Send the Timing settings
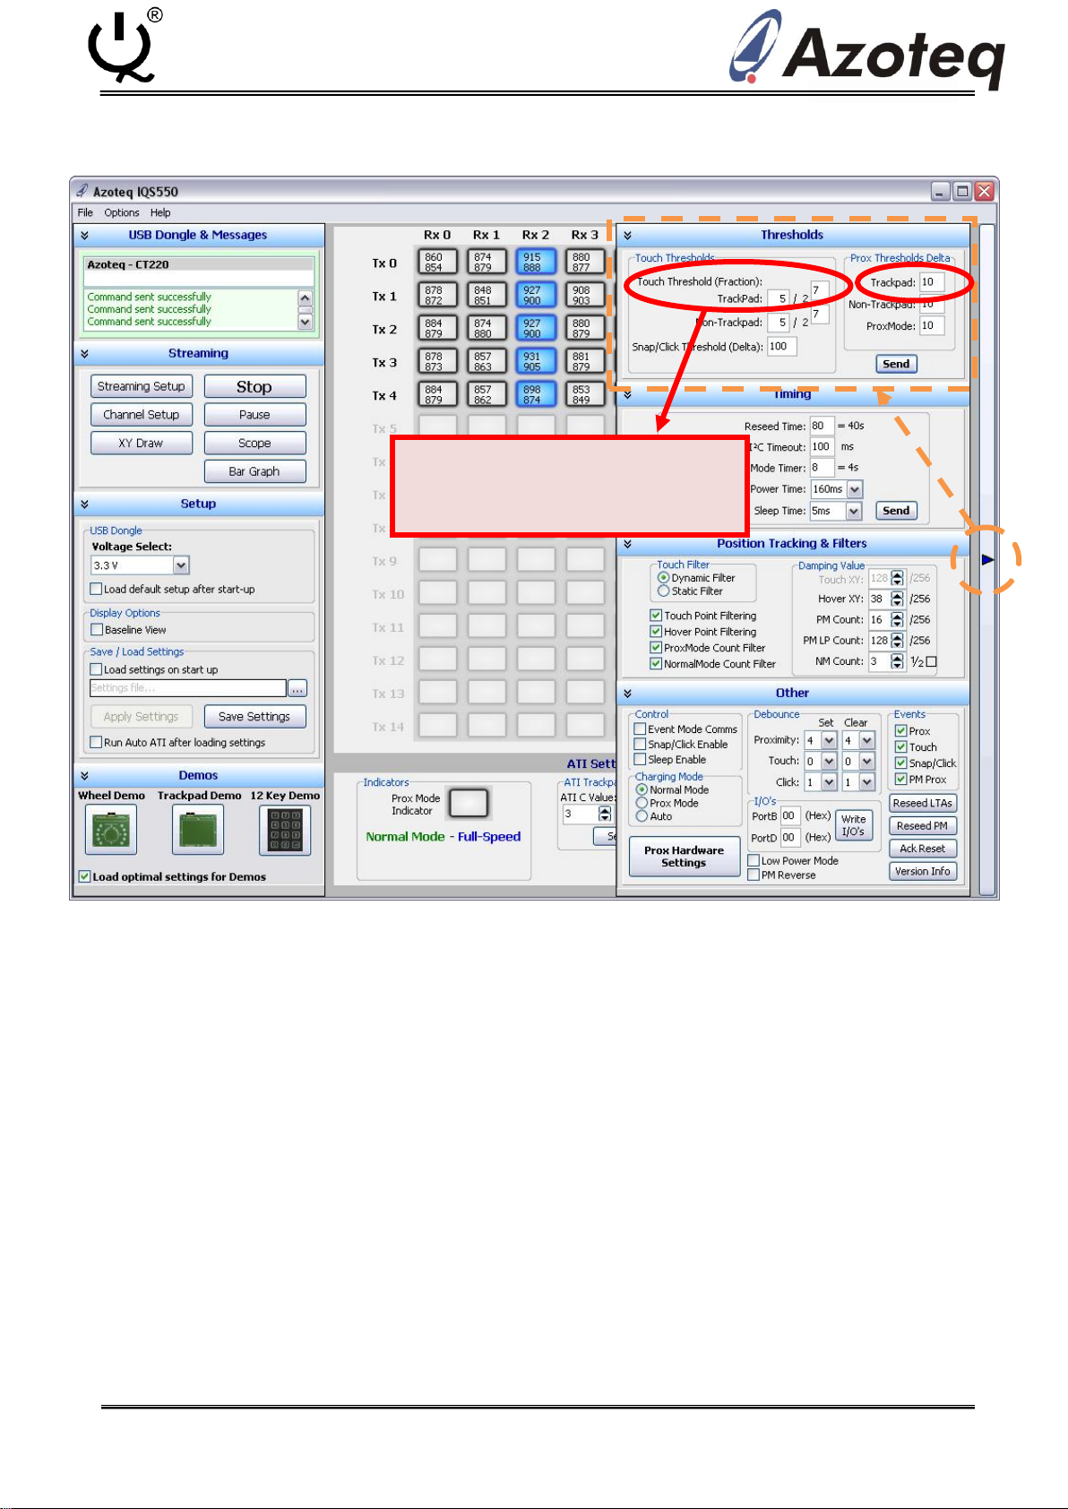Viewport: 1068px width, 1509px height. [x=896, y=511]
